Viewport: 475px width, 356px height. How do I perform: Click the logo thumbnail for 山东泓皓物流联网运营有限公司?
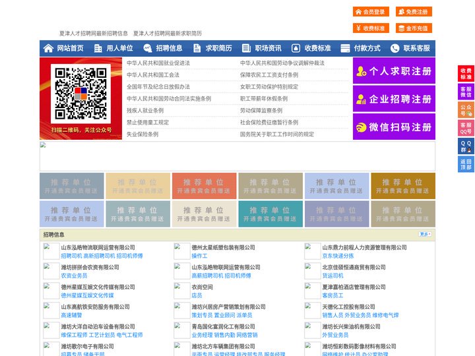[x=51, y=251]
